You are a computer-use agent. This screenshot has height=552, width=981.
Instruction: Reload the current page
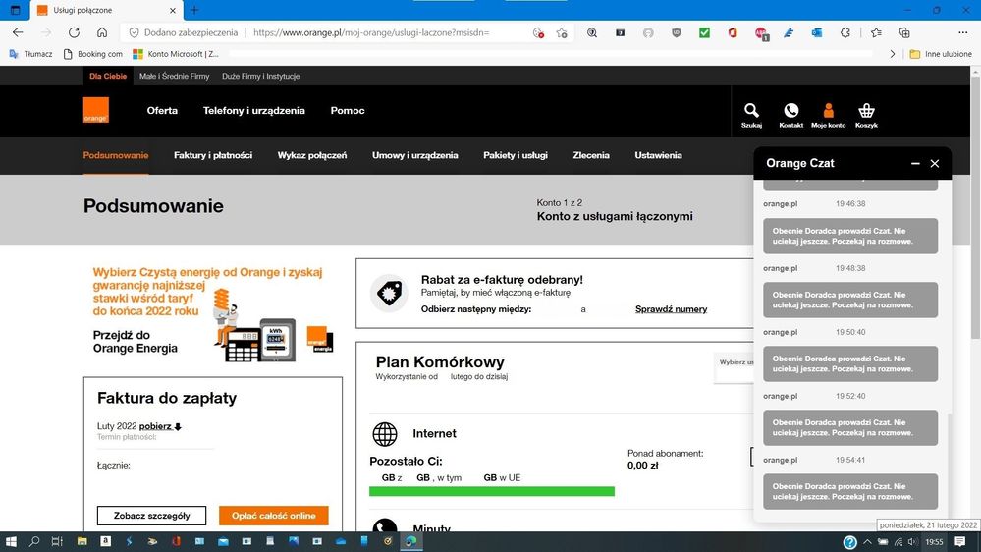(74, 32)
